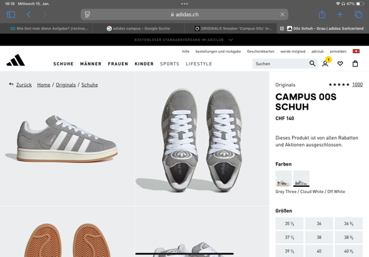
Task: Select size 38 ⅔
Action: (348, 237)
